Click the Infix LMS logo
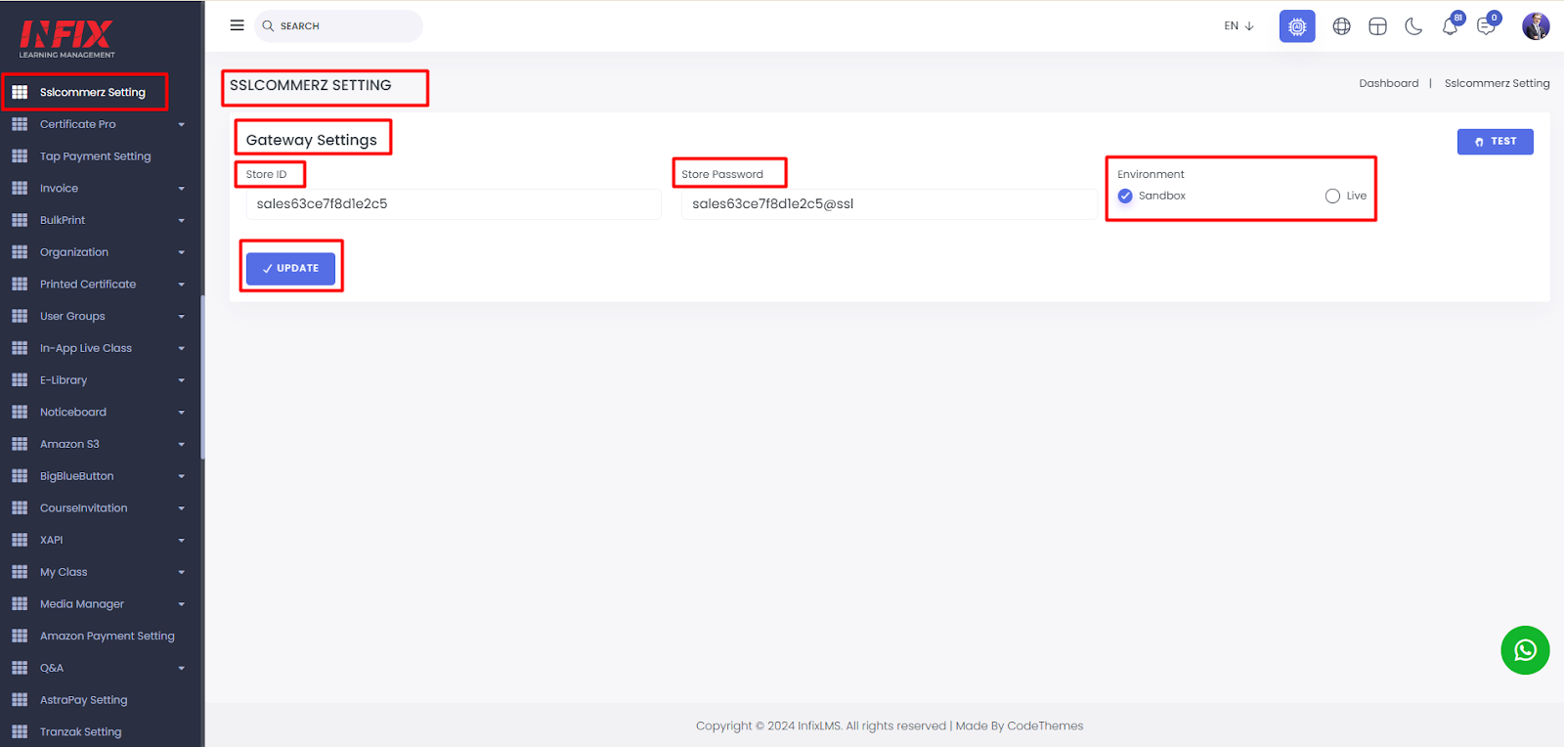The height and width of the screenshot is (747, 1564). click(66, 39)
